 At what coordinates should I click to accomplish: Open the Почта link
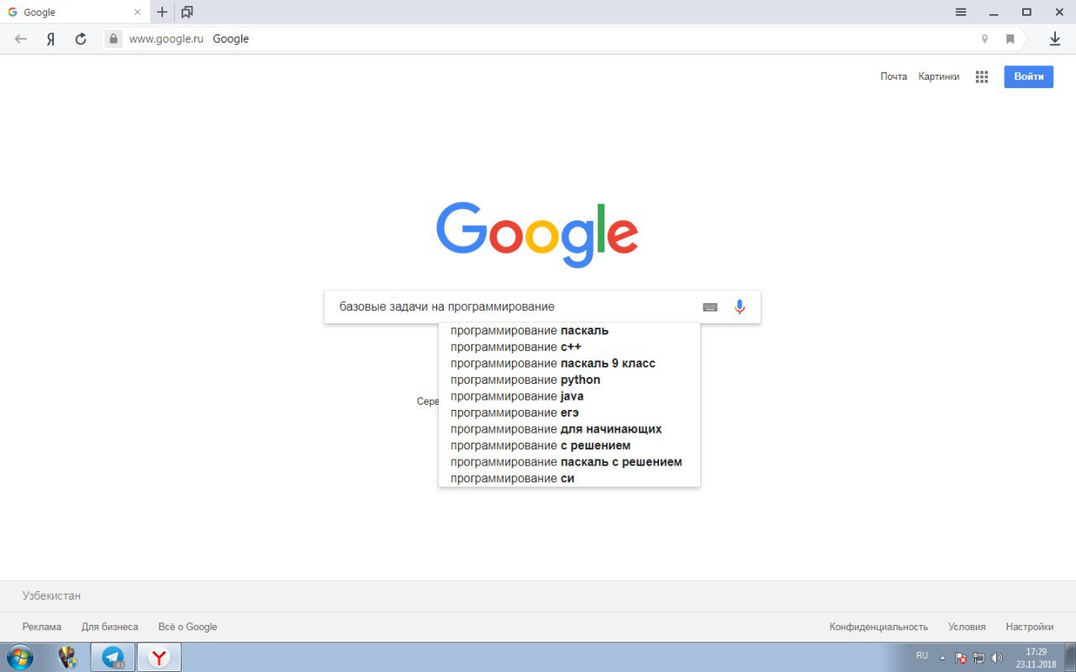click(x=894, y=76)
